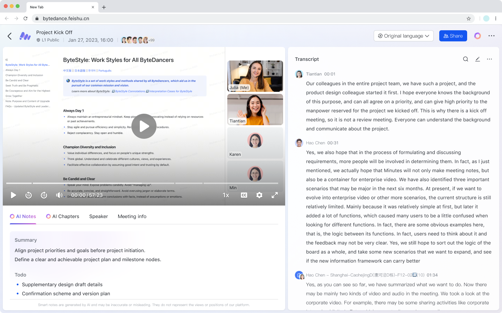
Task: Click the blue Share button
Action: pos(453,36)
